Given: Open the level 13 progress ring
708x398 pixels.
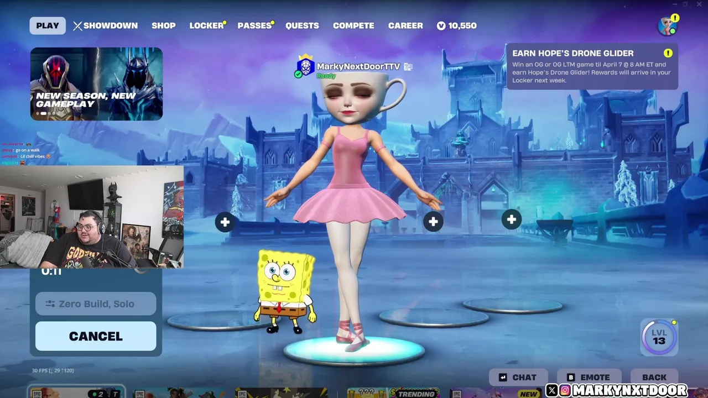Looking at the screenshot, I should click(659, 337).
